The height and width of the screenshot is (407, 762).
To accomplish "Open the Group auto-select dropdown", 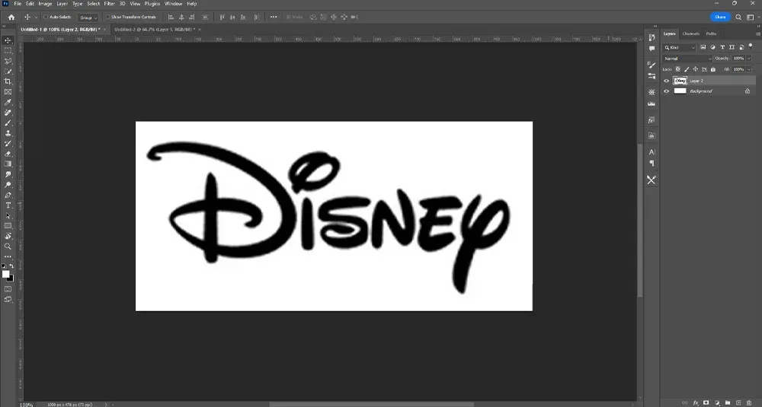I will [x=88, y=17].
